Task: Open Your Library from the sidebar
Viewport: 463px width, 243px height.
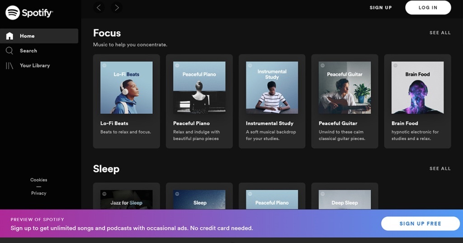Action: 35,65
